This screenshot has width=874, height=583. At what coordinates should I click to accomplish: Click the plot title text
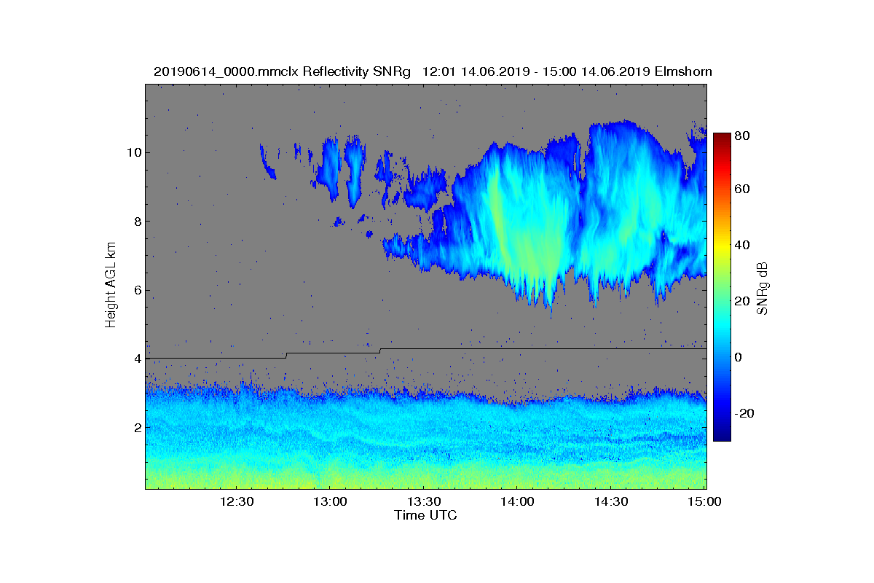433,71
